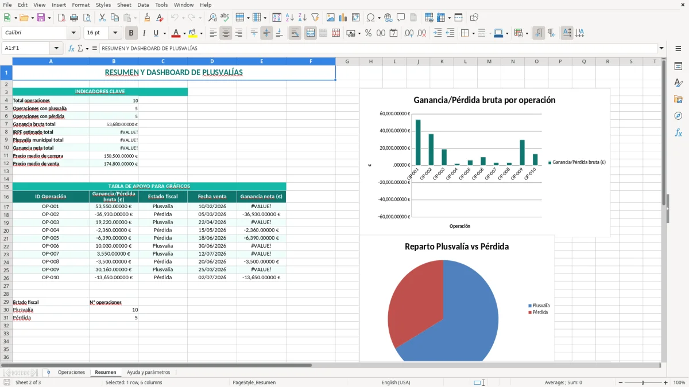Sort ascending A to Z
The height and width of the screenshot is (387, 689).
(290, 18)
